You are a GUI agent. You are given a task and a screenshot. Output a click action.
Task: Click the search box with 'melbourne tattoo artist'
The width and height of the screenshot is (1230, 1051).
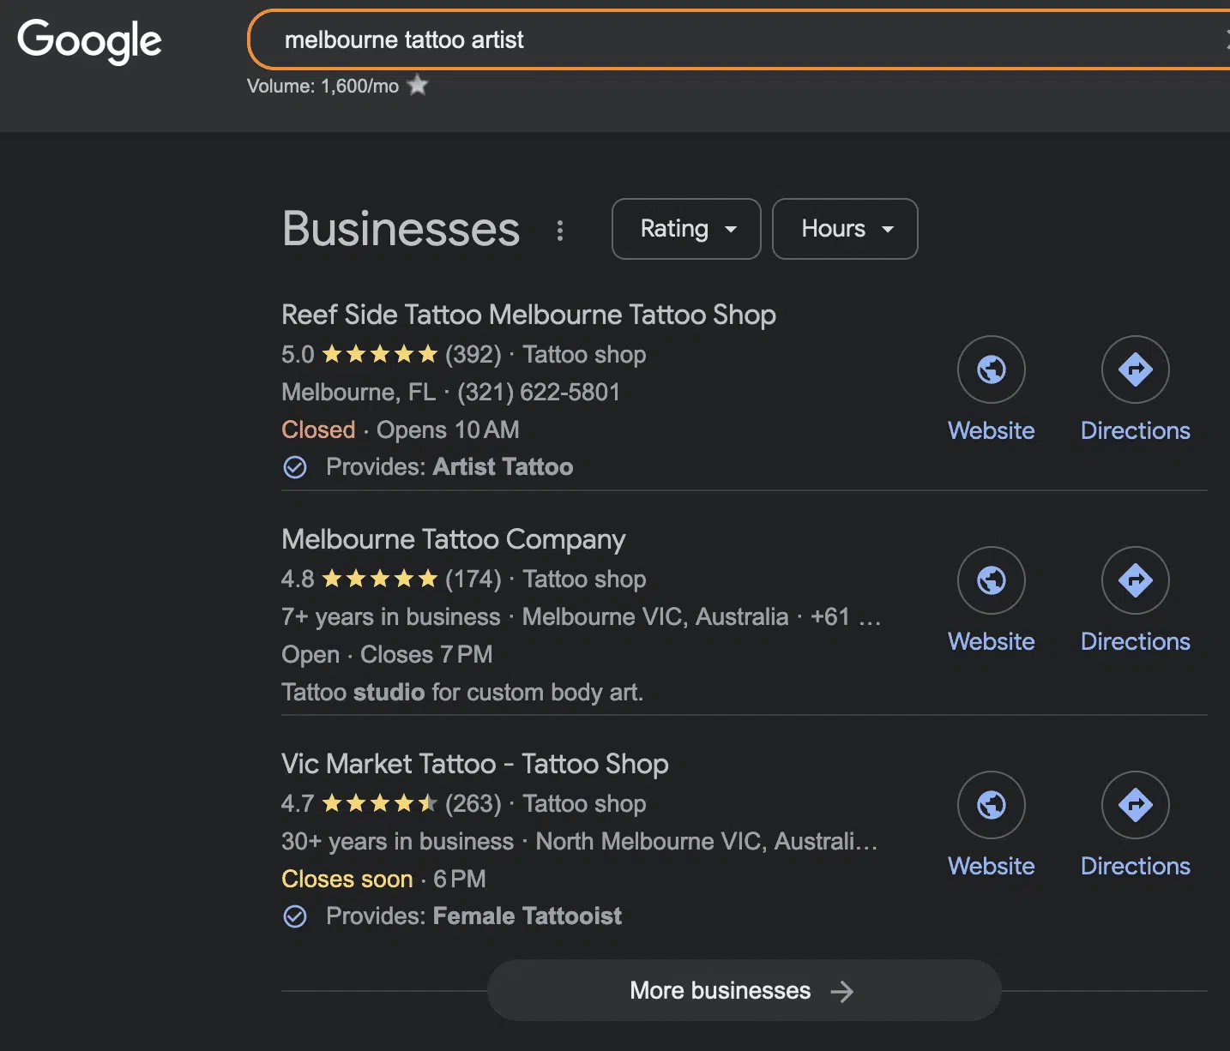click(739, 39)
